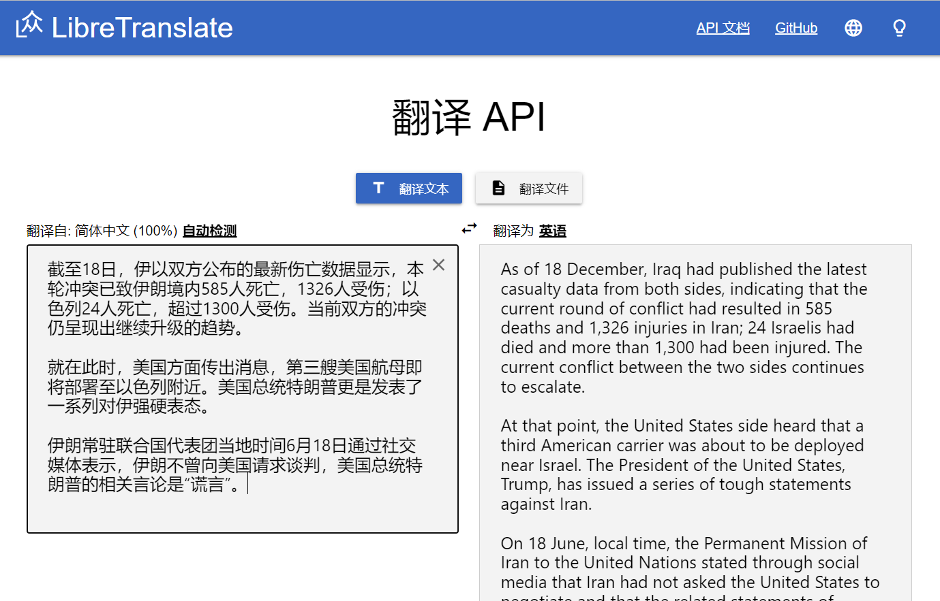940x601 pixels.
Task: Clear the source text with X icon
Action: click(438, 265)
